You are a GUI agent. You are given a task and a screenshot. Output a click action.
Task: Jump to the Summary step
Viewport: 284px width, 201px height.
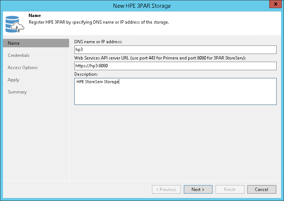tap(17, 92)
